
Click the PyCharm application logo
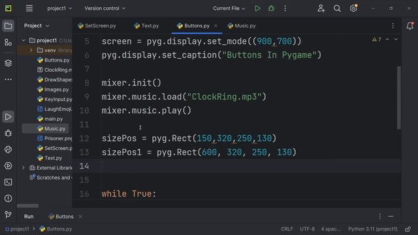(8, 8)
